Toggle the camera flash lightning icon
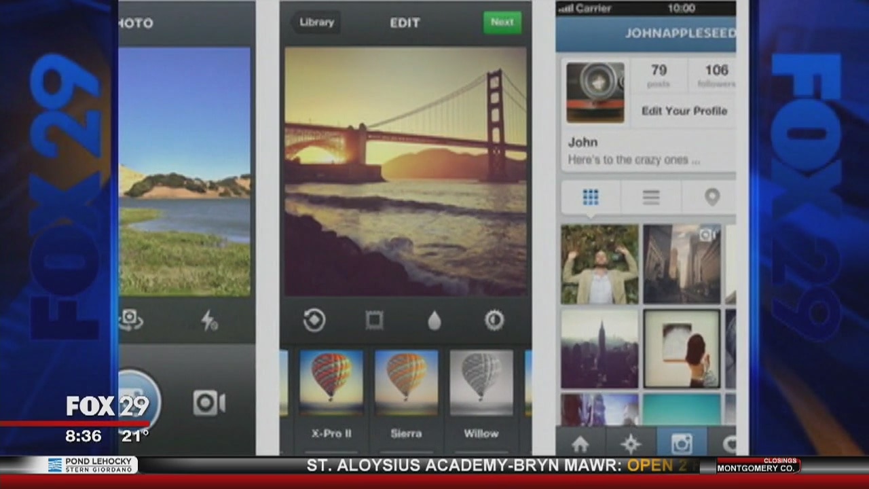 [x=209, y=320]
